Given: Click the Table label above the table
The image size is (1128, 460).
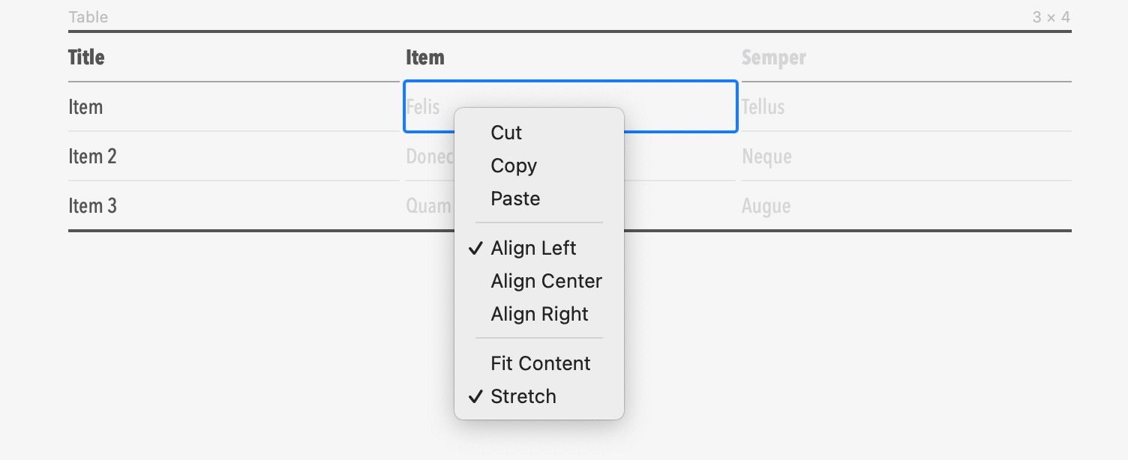Looking at the screenshot, I should click(88, 16).
